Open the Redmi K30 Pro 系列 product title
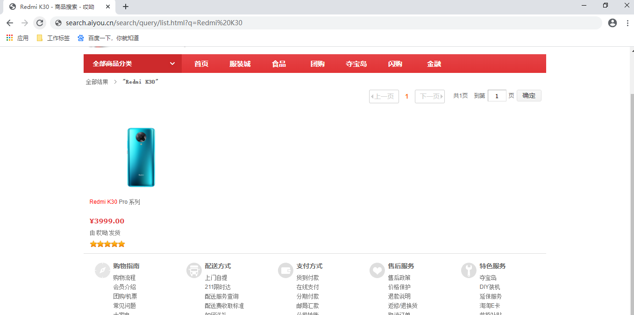Image resolution: width=634 pixels, height=315 pixels. pyautogui.click(x=115, y=202)
